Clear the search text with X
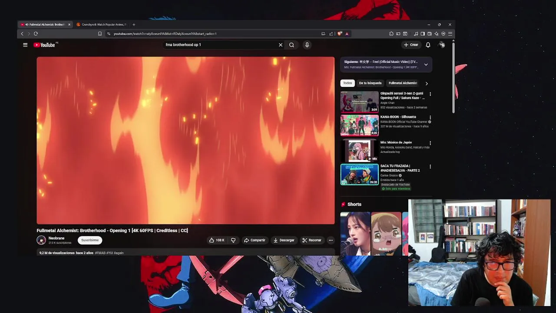 tap(281, 45)
